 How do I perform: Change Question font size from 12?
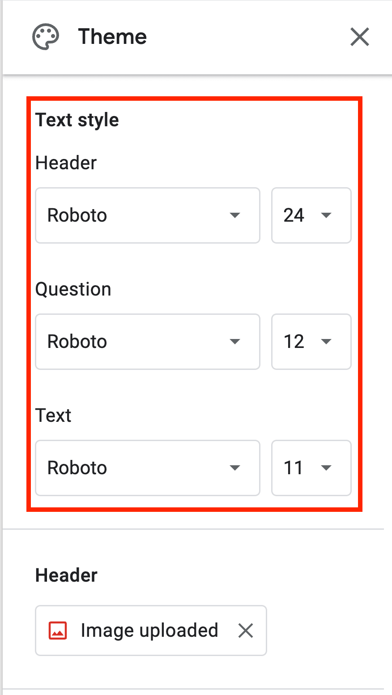311,342
